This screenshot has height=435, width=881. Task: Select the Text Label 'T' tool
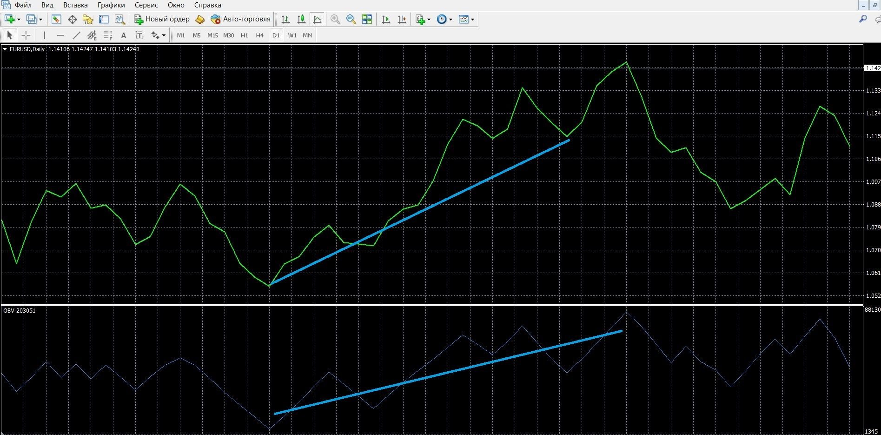(139, 35)
